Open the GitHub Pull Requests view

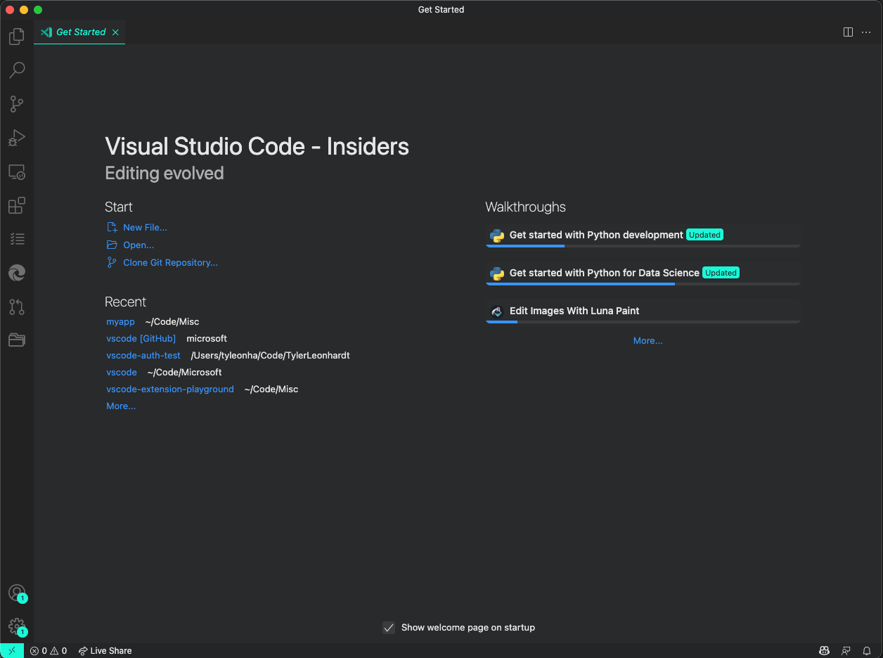15,307
